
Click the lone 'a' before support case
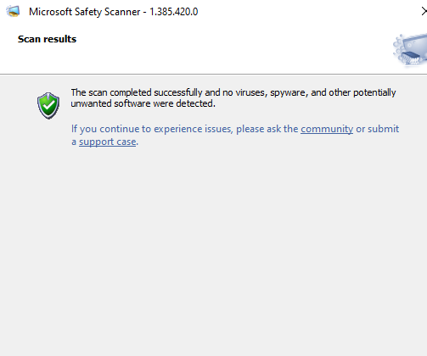click(74, 142)
